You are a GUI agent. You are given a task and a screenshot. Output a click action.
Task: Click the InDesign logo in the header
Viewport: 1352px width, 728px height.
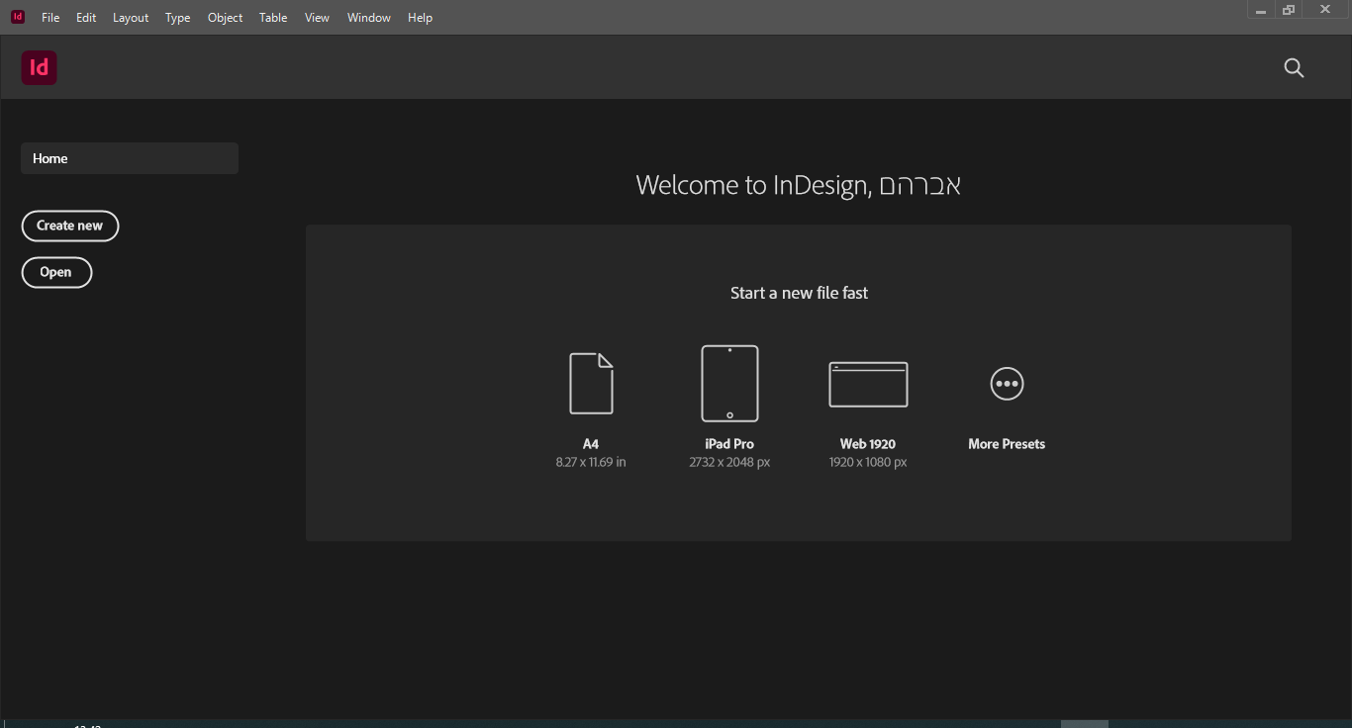[40, 67]
